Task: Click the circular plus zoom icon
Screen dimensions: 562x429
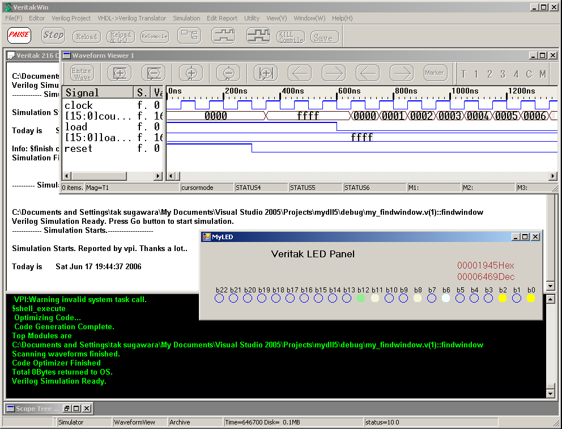Action: coord(191,73)
